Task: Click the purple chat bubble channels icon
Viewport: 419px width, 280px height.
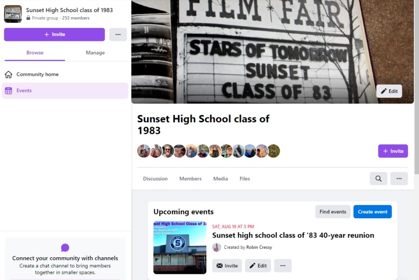Action: click(x=65, y=247)
